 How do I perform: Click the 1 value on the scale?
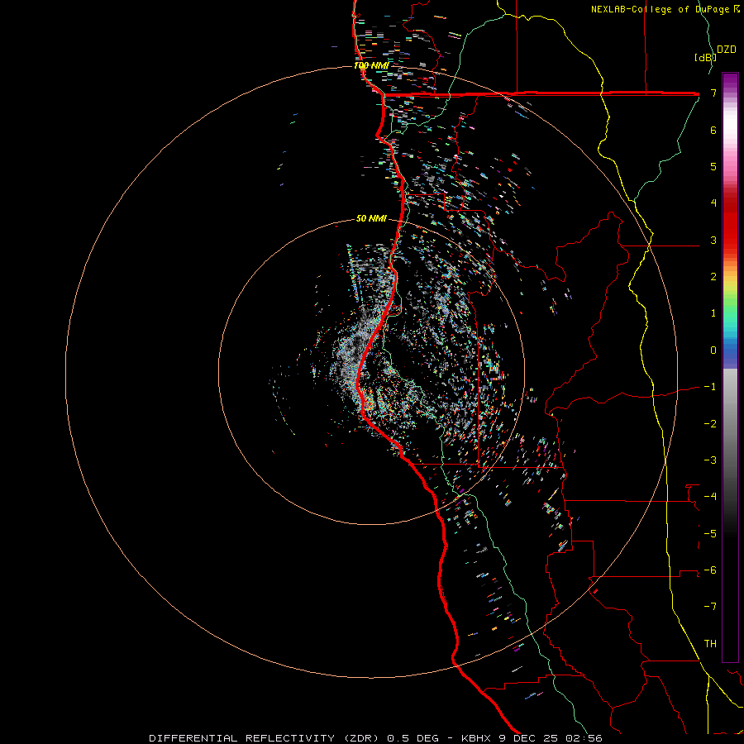[713, 313]
